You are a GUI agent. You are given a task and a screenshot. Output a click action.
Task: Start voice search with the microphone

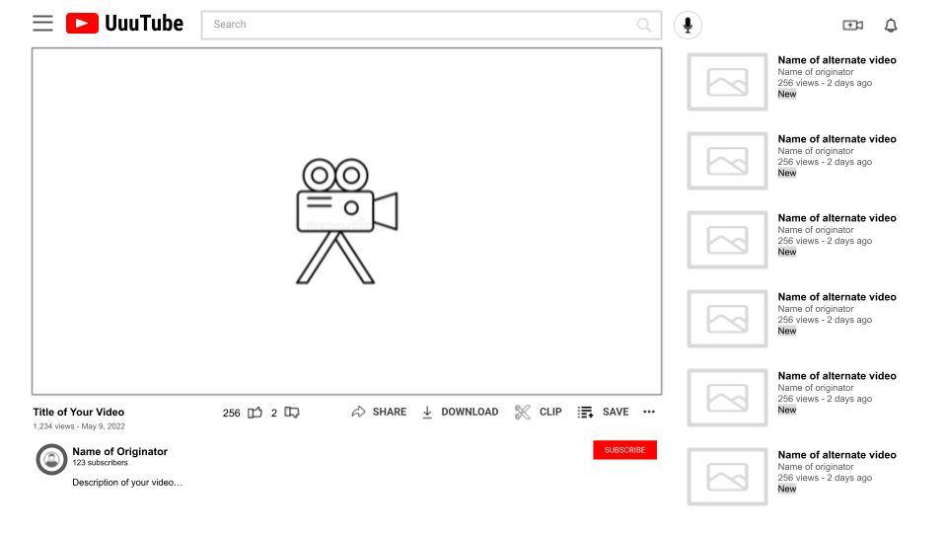pos(688,25)
